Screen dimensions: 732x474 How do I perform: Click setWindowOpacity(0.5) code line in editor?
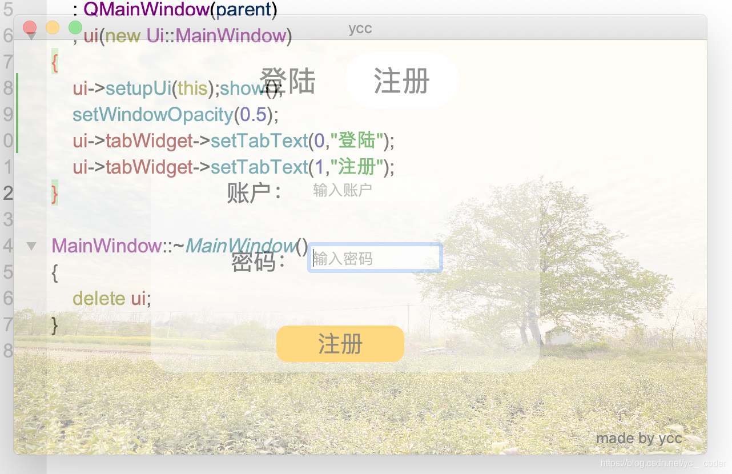(175, 115)
